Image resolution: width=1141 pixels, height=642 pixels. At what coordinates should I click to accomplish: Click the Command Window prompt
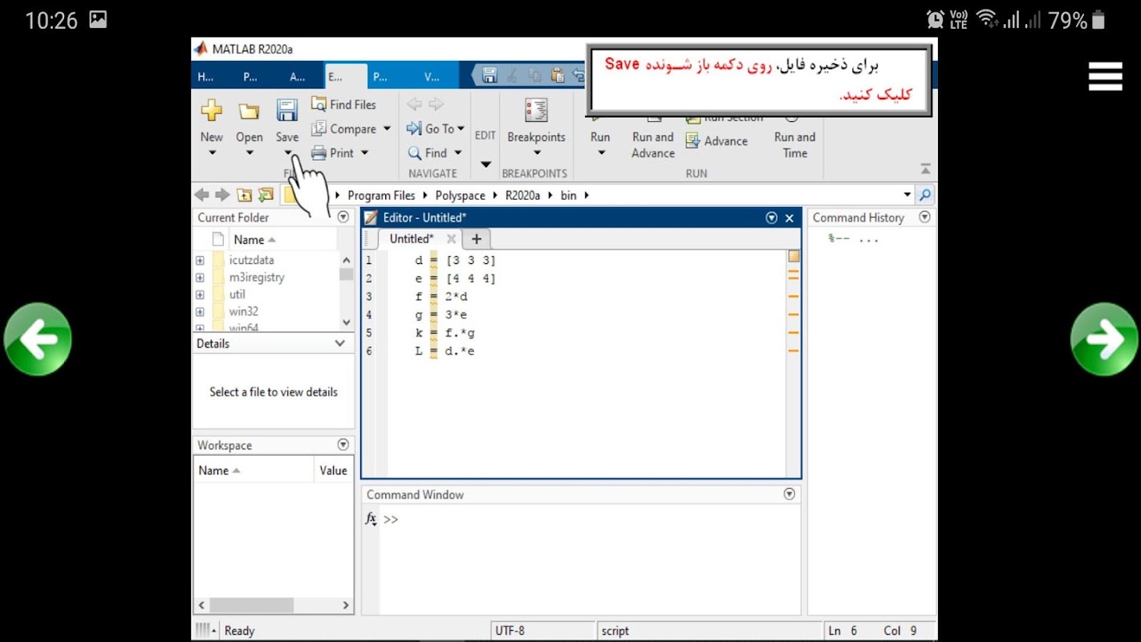pyautogui.click(x=391, y=520)
